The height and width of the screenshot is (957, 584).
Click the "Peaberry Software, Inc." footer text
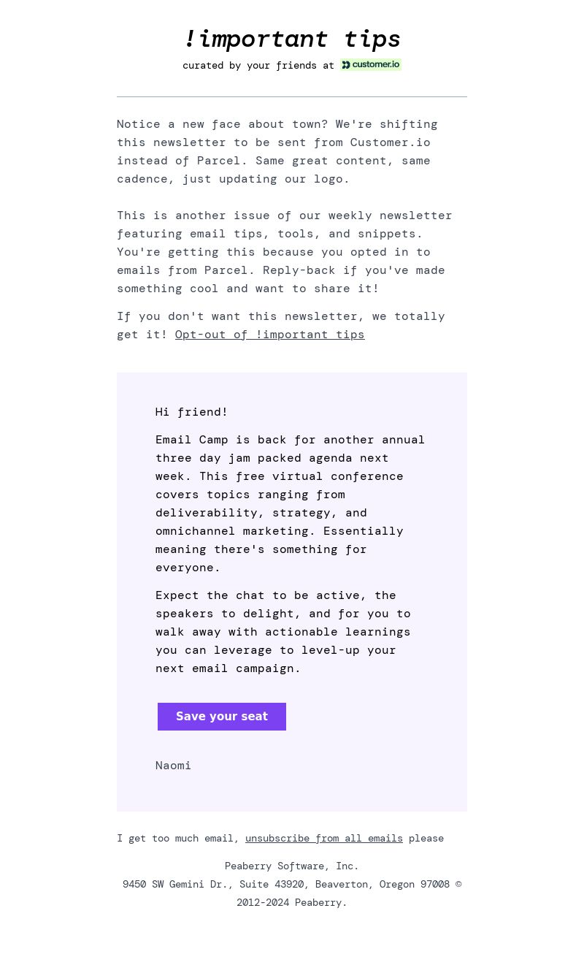pos(292,866)
